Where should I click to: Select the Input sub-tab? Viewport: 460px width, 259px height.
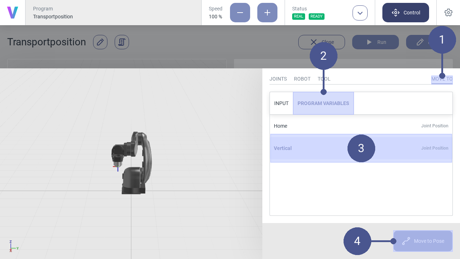click(281, 103)
